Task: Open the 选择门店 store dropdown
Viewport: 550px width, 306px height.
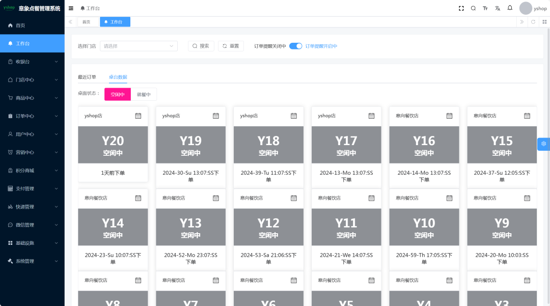Action: pos(139,46)
